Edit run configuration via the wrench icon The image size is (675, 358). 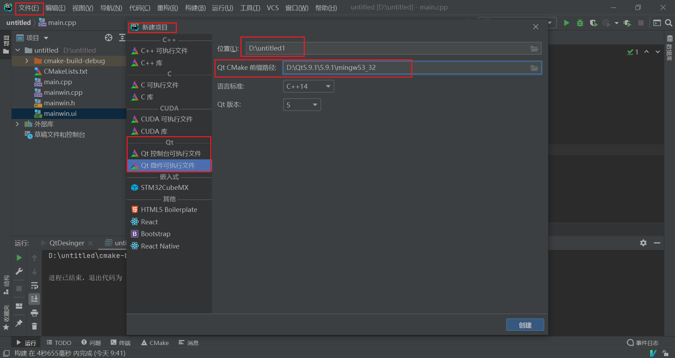[19, 271]
